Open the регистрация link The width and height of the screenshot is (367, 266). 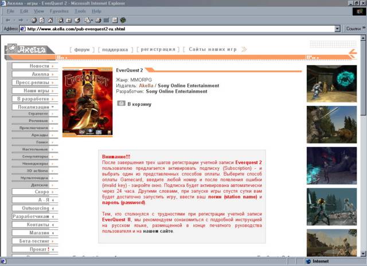[158, 49]
